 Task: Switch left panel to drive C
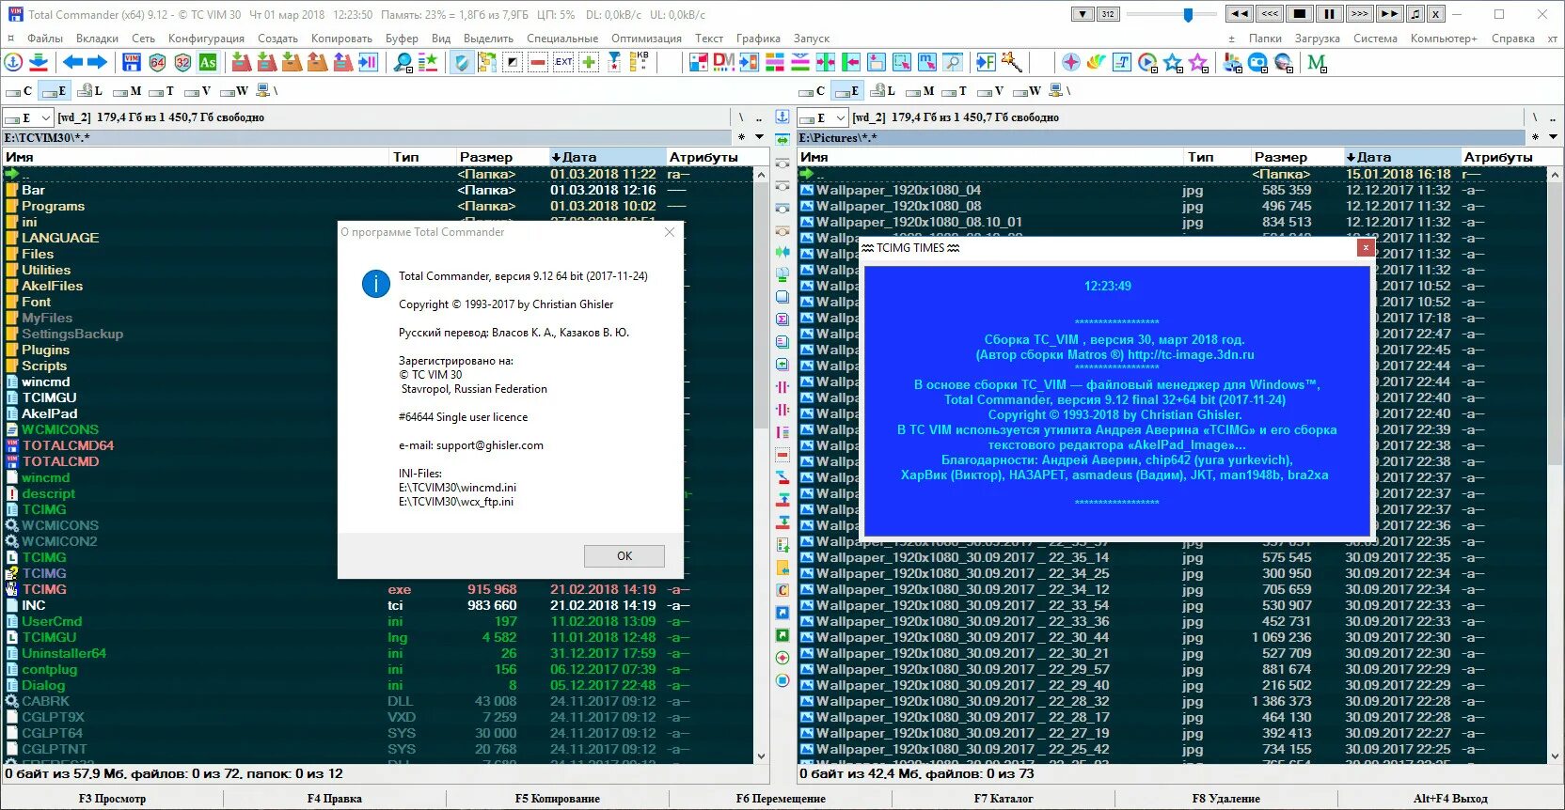click(19, 91)
